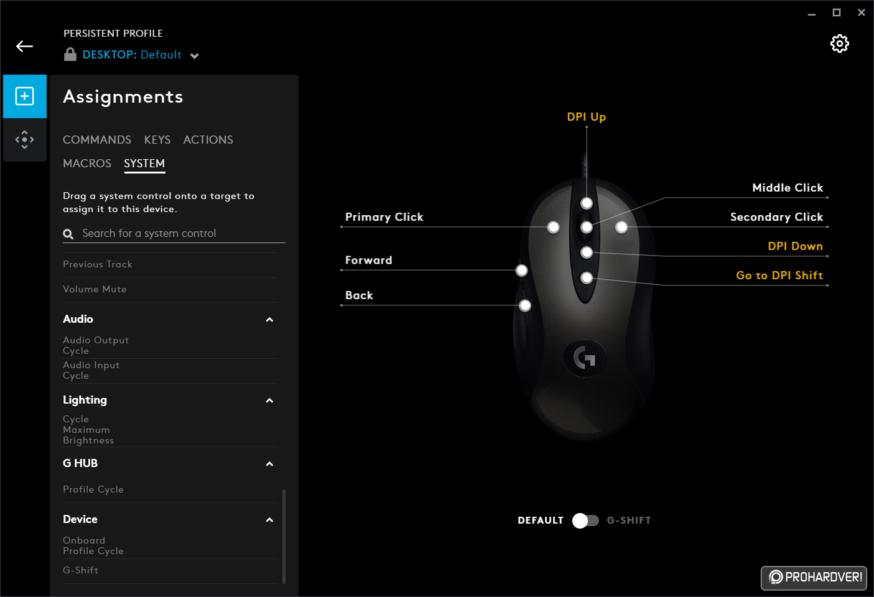
Task: Select the DPI Down button node
Action: tap(587, 252)
